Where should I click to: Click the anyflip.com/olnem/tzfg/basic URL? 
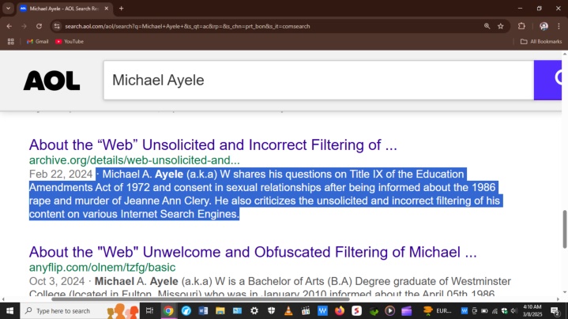(102, 267)
